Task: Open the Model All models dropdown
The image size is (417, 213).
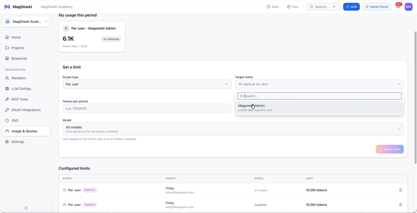Action: 233,129
